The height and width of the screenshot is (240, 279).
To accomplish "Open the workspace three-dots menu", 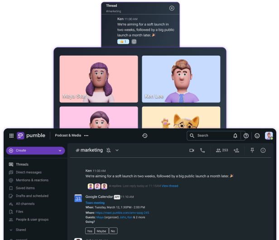I will [87, 136].
